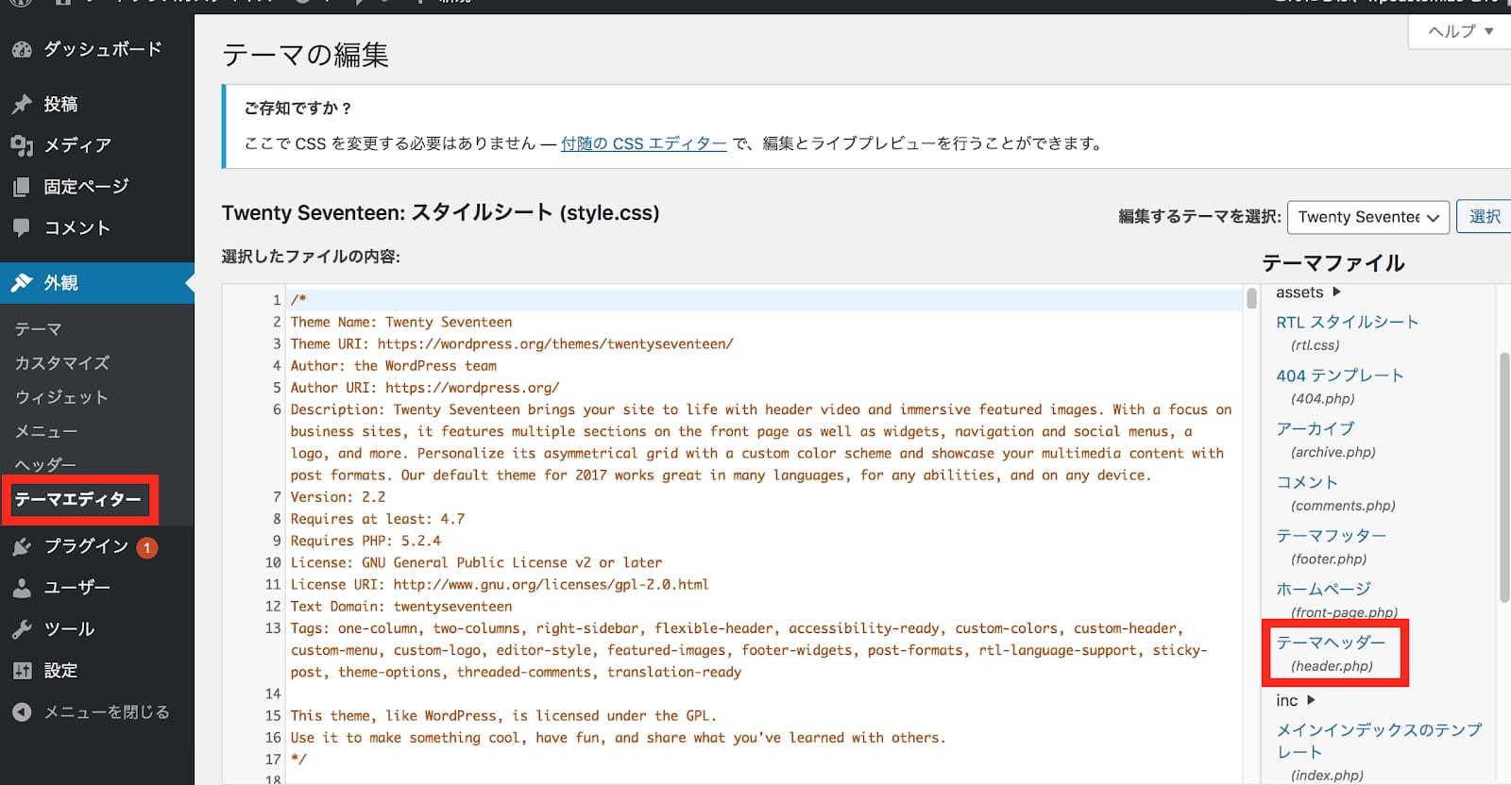
Task: Click the 'Author: the WordPress team' line
Action: click(x=394, y=366)
